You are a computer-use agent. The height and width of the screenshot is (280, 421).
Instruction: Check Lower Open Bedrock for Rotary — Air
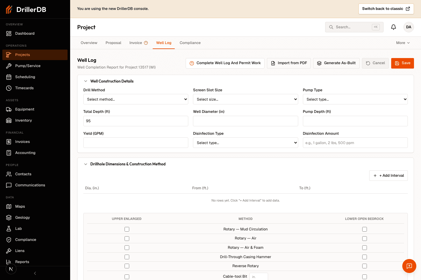click(365, 239)
